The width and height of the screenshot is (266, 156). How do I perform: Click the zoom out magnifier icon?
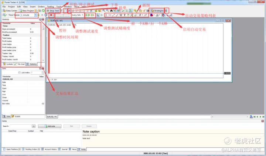pos(108,11)
